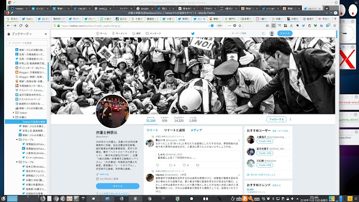Viewport: 359px width, 202px height.
Task: Open dropdown chevron on the first tweet
Action: point(239,140)
